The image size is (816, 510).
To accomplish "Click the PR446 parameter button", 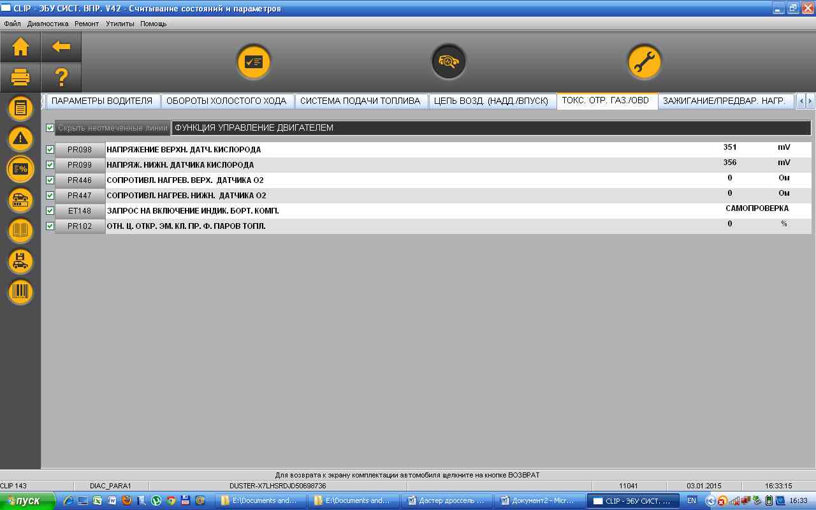I will tap(80, 180).
